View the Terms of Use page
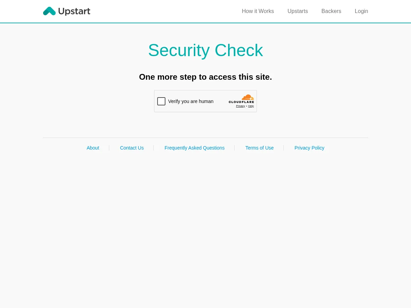This screenshot has width=411, height=308. (x=259, y=147)
